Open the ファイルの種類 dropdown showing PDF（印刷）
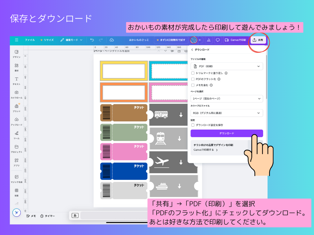 click(227, 66)
